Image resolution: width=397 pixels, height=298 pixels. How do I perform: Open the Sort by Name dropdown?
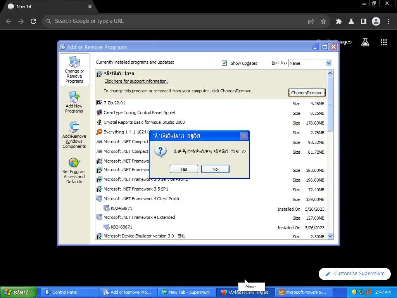point(310,63)
